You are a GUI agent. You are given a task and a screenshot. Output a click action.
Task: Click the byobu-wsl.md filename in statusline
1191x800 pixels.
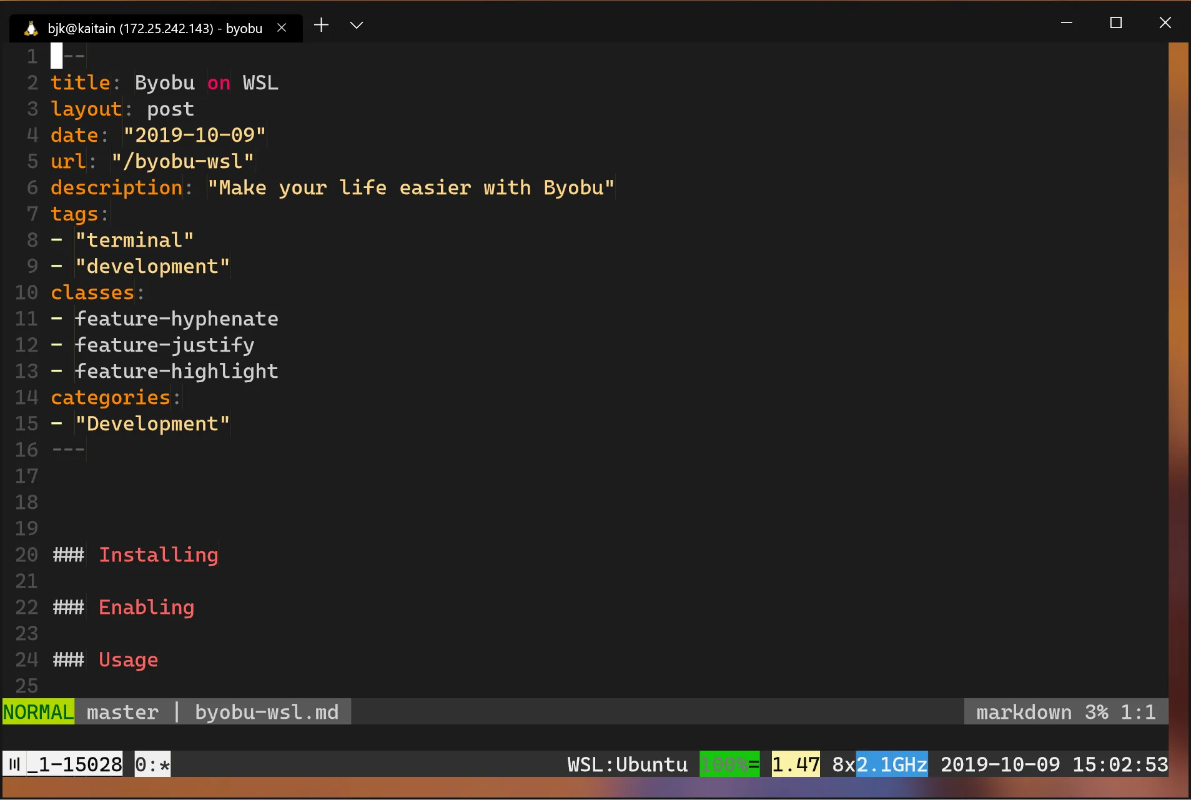click(x=267, y=712)
